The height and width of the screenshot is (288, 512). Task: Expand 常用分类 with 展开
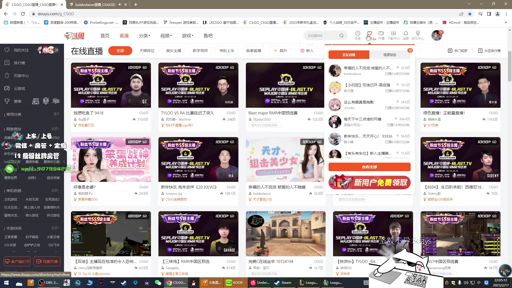[x=57, y=114]
